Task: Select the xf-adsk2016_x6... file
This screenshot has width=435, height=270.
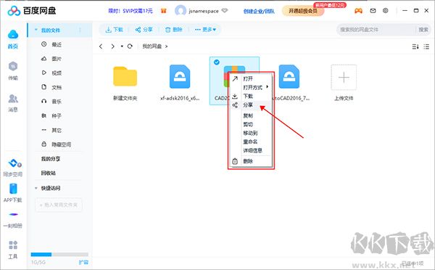Action: 180,76
